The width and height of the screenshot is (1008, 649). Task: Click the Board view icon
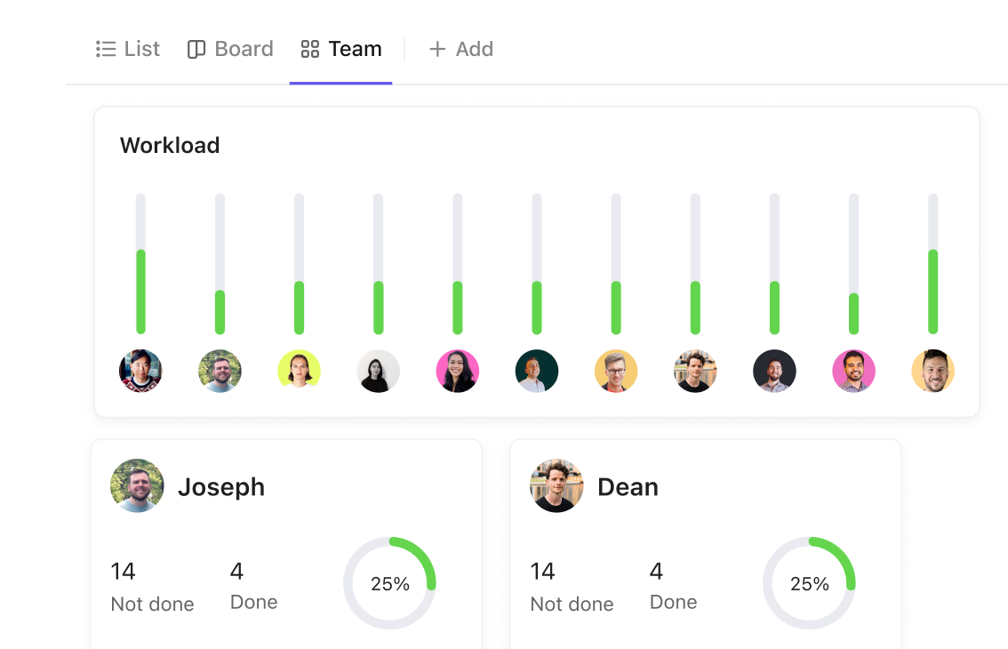pyautogui.click(x=196, y=49)
